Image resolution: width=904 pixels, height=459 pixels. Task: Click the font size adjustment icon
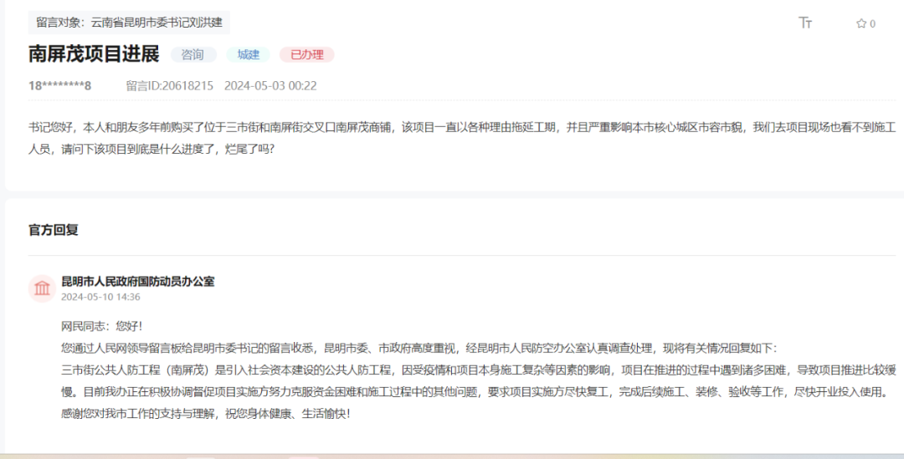(x=805, y=23)
